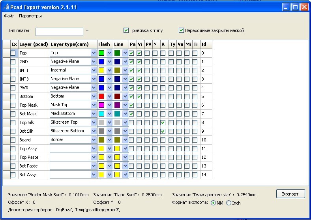The width and height of the screenshot is (311, 220).
Task: Open layer type dropdown for INT1 row
Action: [94, 70]
